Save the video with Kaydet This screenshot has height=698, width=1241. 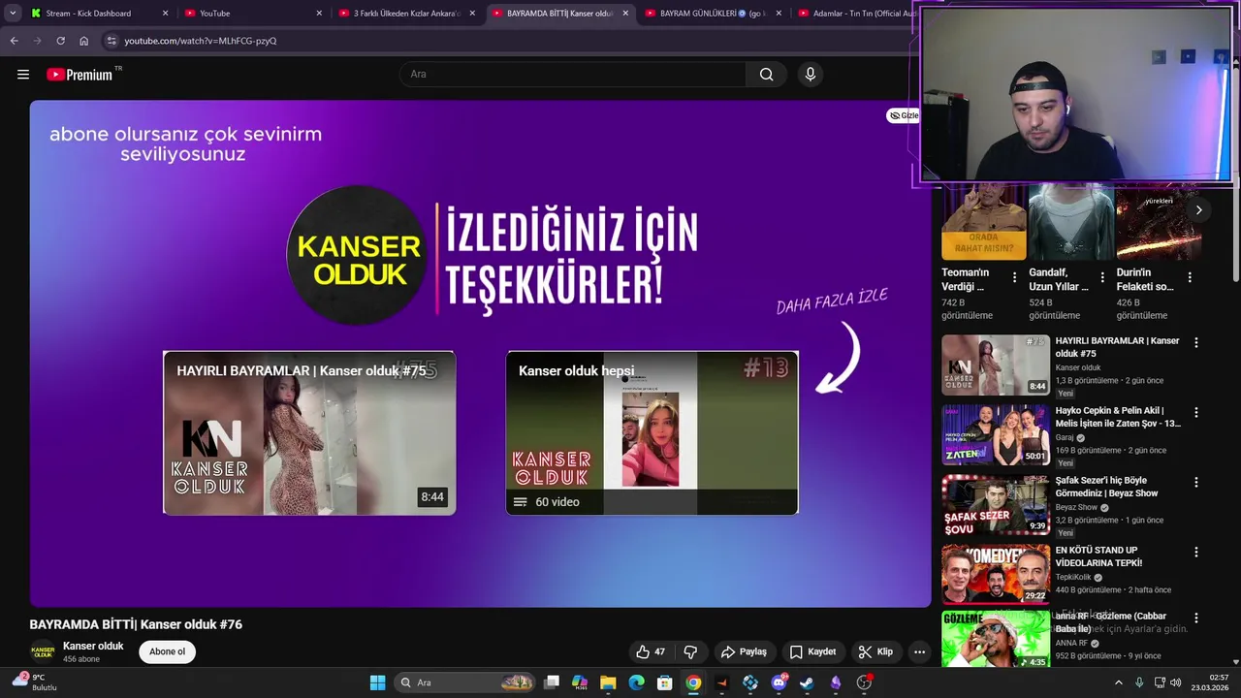coord(812,651)
